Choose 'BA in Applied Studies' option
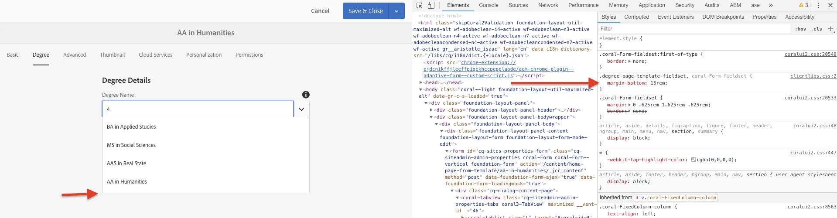This screenshot has height=218, width=837. (x=205, y=127)
